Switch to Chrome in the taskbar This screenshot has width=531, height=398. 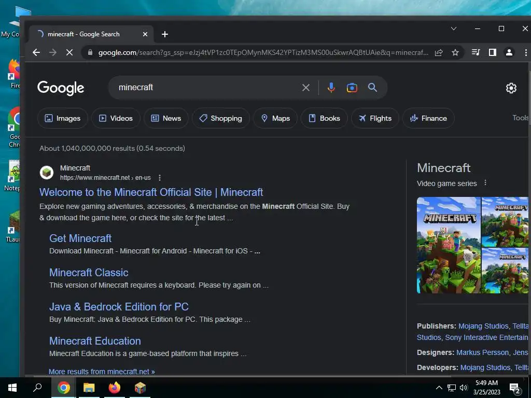pos(63,388)
